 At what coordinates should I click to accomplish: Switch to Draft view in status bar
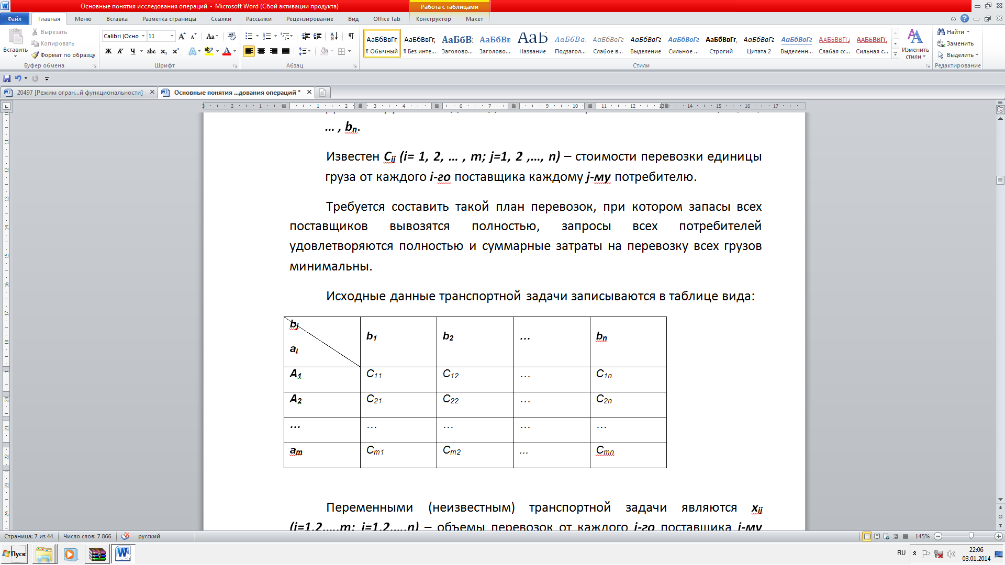tap(906, 536)
